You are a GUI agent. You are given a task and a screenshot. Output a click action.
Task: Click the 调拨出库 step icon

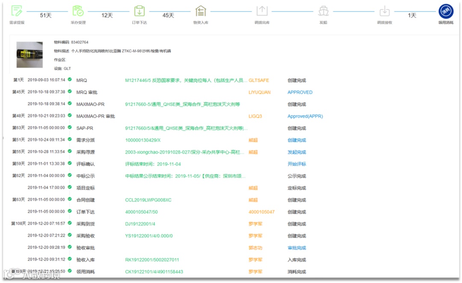pos(262,11)
